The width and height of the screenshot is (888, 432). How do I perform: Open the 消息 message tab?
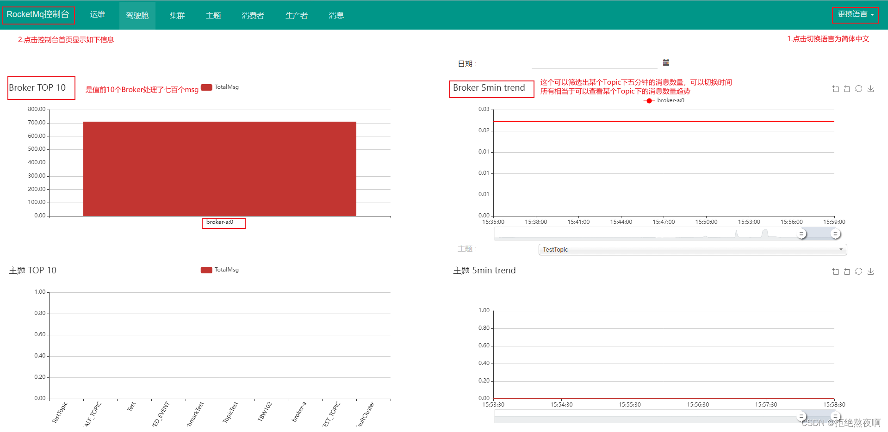(x=336, y=15)
